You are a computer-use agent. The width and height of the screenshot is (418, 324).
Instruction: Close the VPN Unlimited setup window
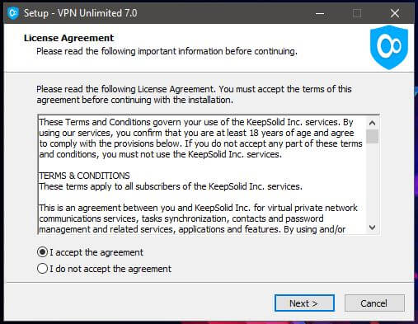395,13
